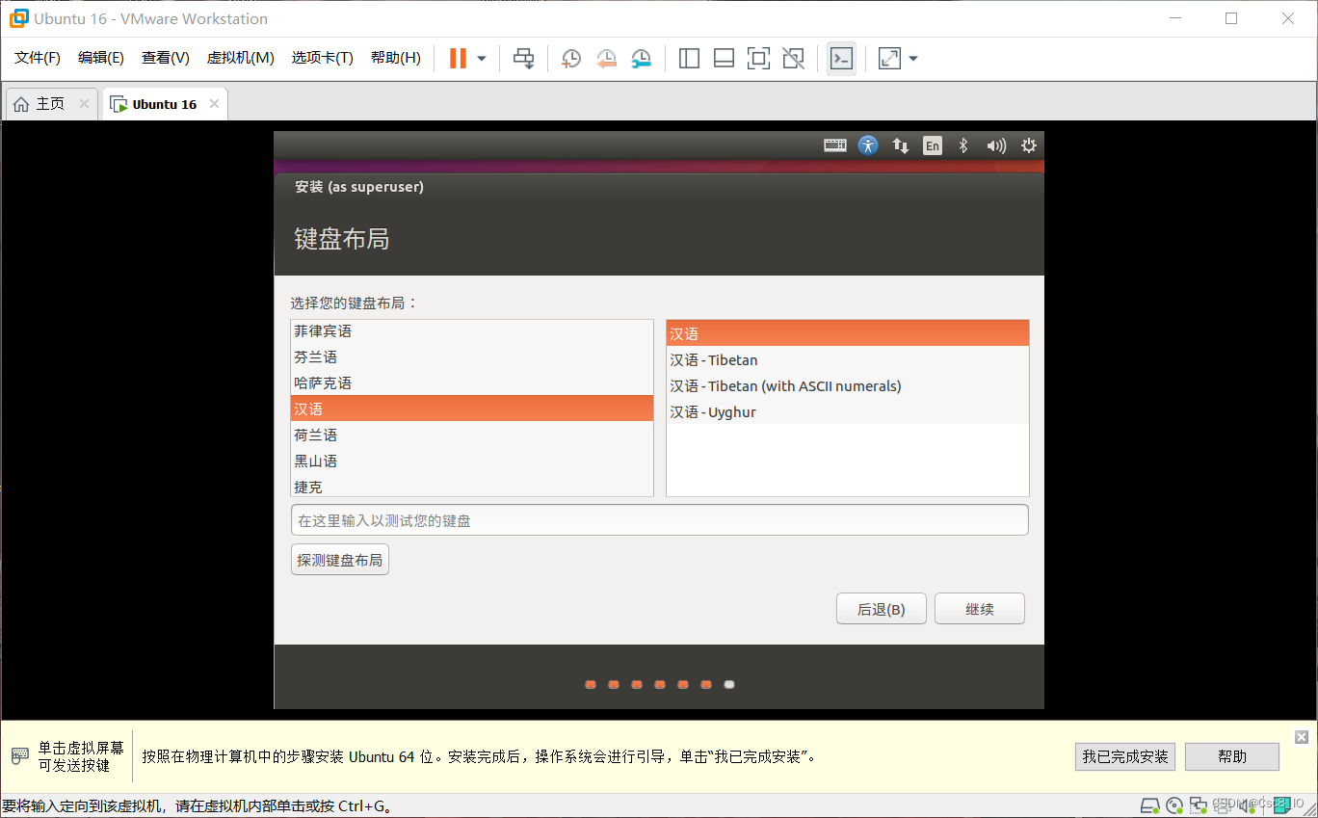Select 荷兰语 in the layout list

coord(472,435)
